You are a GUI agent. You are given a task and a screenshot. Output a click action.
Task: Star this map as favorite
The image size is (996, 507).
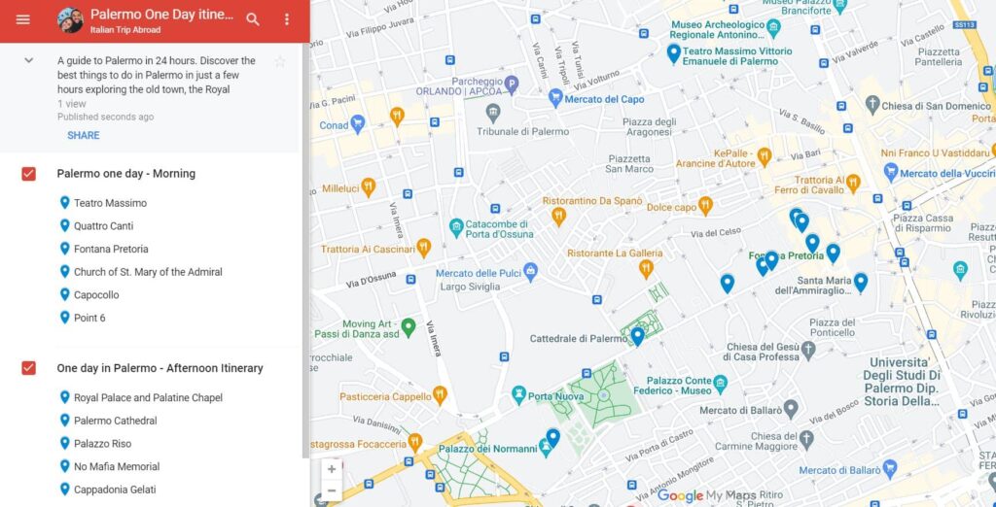coord(279,61)
